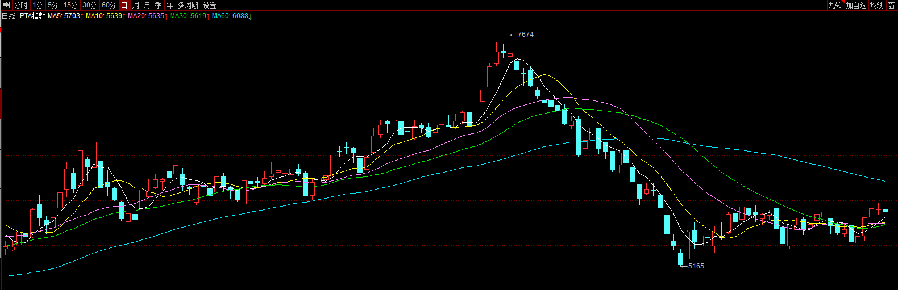Viewport: 898px width, 290px height.
Task: Select the 5分 period tab
Action: [x=53, y=5]
